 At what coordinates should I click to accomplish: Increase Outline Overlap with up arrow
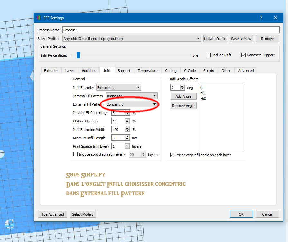pyautogui.click(x=127, y=120)
